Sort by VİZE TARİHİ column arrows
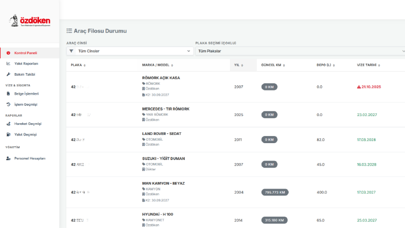Screen dimensions: 405x228 point(379,65)
